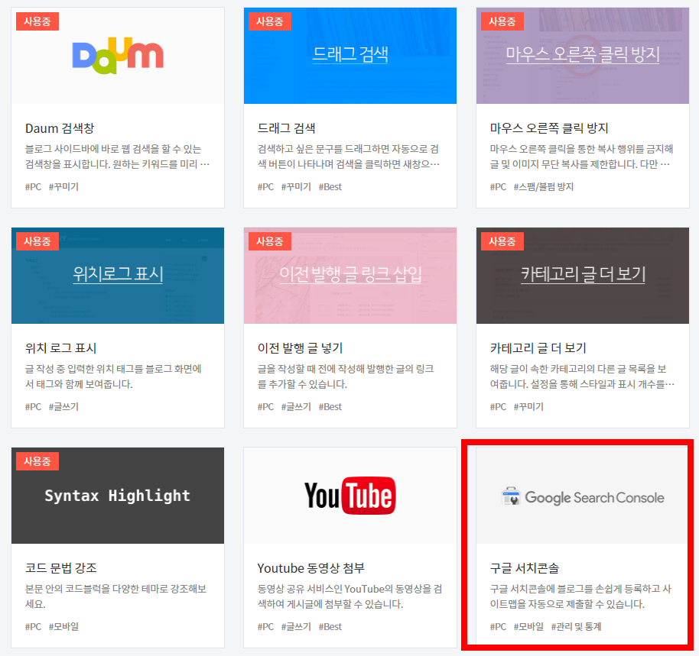Open the 마우스 오른쪽 클릭 방지 banner
The image size is (699, 656).
[582, 54]
